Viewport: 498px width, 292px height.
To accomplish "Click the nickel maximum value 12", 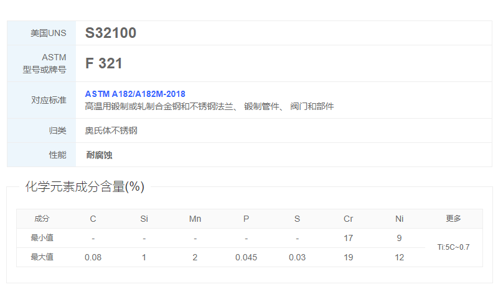I will [399, 257].
